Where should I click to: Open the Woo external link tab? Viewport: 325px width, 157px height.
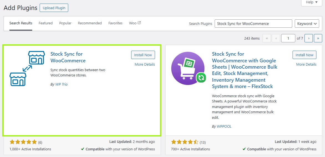[135, 23]
